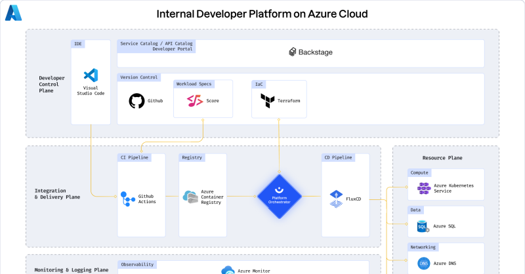Image resolution: width=525 pixels, height=274 pixels.
Task: Click the Backstage text label
Action: 316,52
